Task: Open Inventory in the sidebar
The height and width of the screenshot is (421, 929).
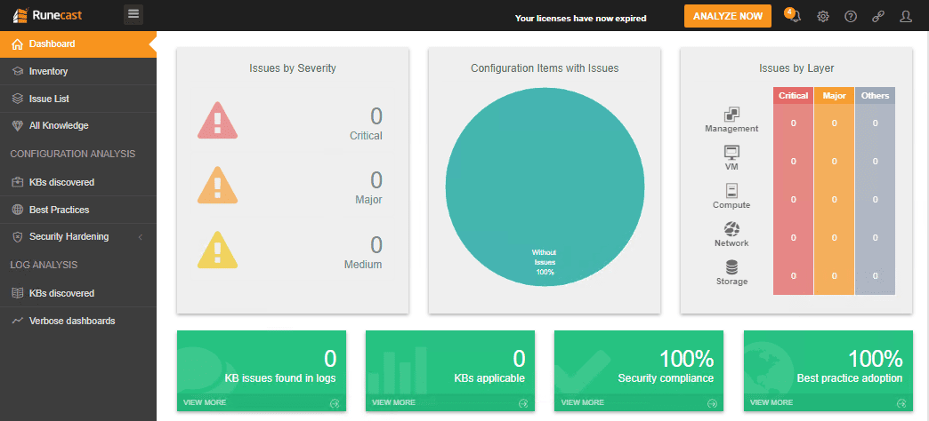Action: coord(48,71)
